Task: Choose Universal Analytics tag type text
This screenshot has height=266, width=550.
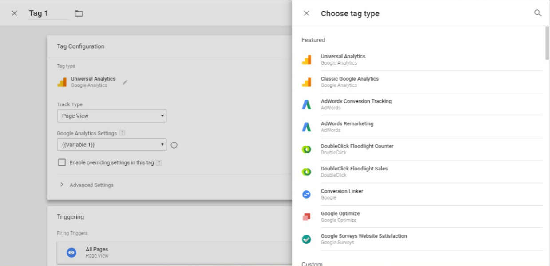Action: pos(343,56)
